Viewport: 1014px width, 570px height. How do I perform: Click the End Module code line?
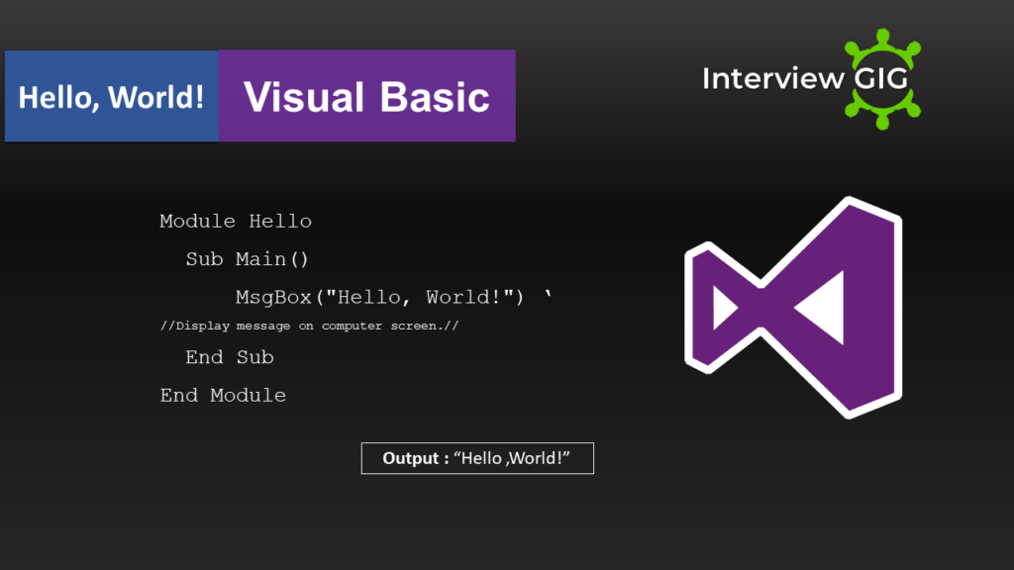click(223, 395)
